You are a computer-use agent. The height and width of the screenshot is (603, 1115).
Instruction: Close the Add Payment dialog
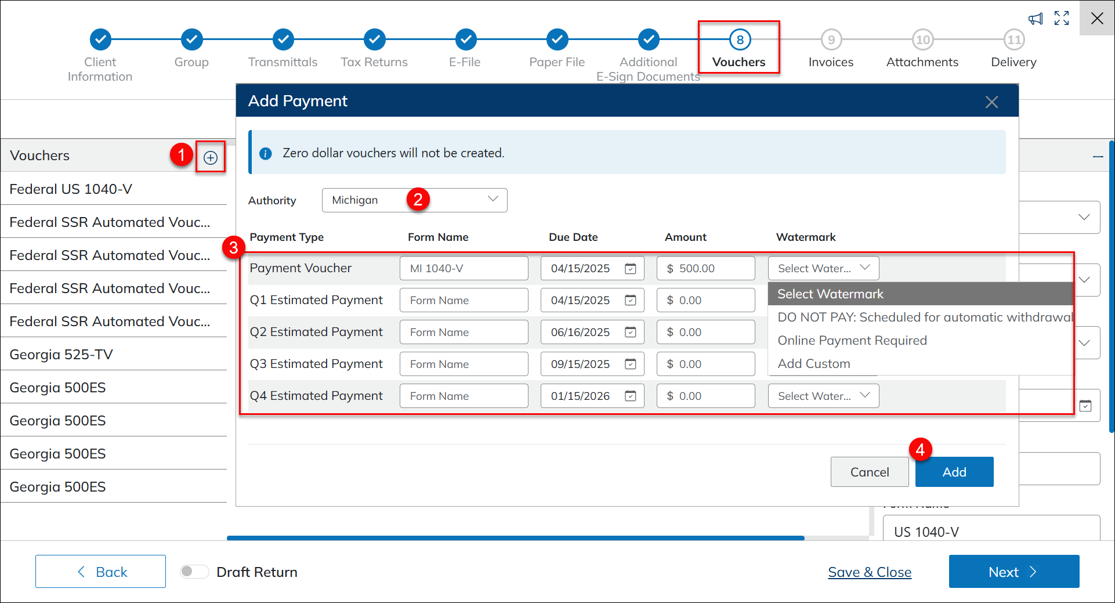coord(991,102)
